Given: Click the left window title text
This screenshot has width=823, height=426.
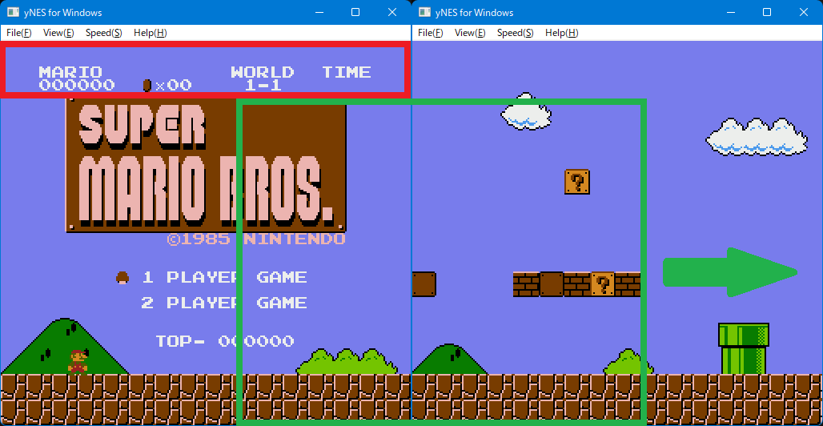Looking at the screenshot, I should tap(63, 12).
